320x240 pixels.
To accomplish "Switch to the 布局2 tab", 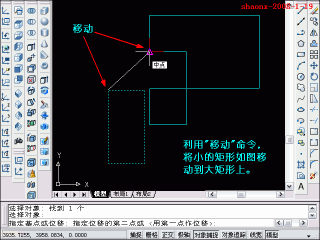I will pyautogui.click(x=143, y=194).
